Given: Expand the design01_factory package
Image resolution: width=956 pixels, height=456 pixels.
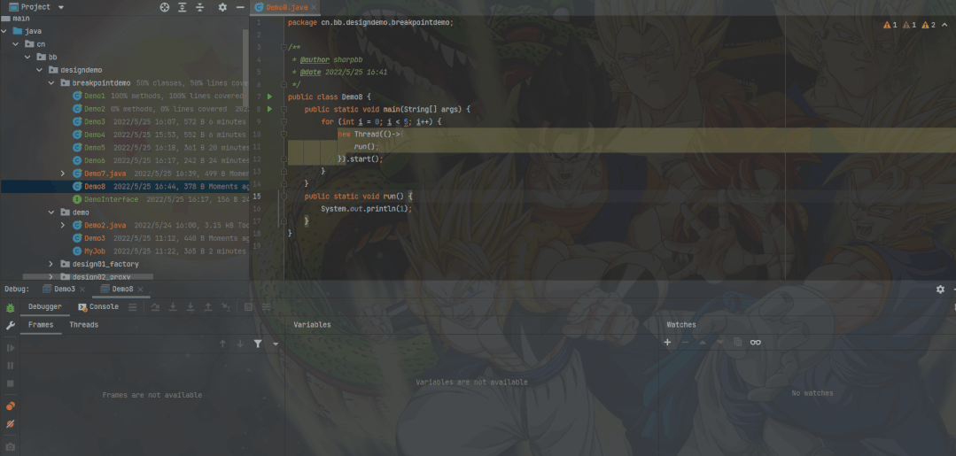Looking at the screenshot, I should [x=51, y=265].
